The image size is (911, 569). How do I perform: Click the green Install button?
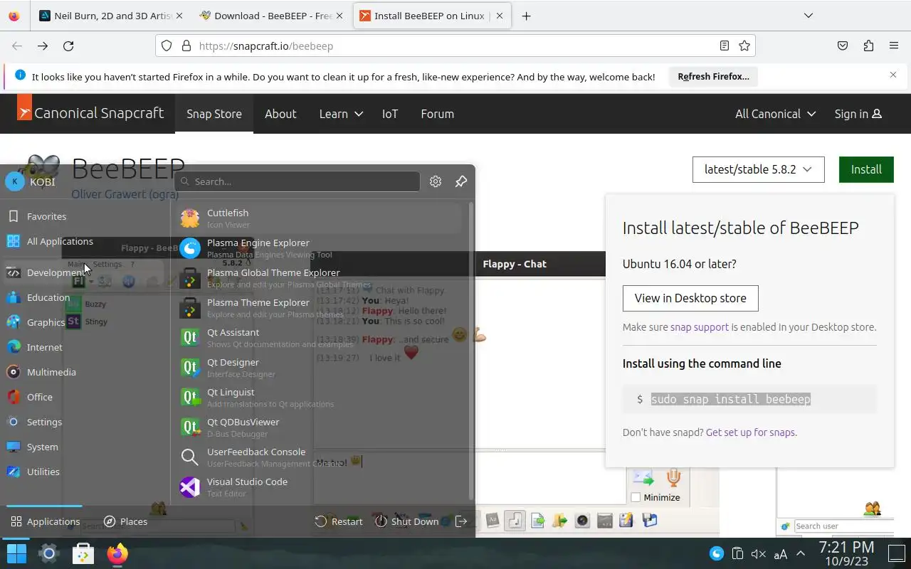click(866, 169)
